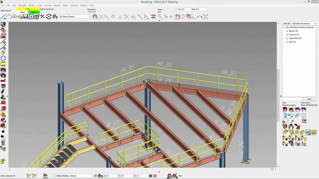The image size is (319, 179).
Task: Click the search field beside Find
Action: click(293, 99)
